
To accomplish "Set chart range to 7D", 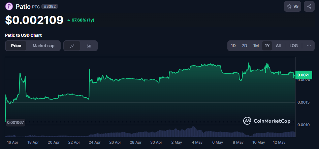I will click(244, 46).
